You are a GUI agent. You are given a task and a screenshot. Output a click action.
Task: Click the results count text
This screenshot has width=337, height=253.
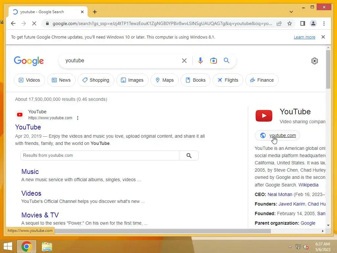[x=61, y=99]
